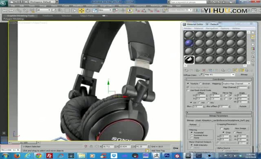The height and width of the screenshot is (159, 261).
Task: Click Assign Material to Selection icon
Action: (197, 70)
